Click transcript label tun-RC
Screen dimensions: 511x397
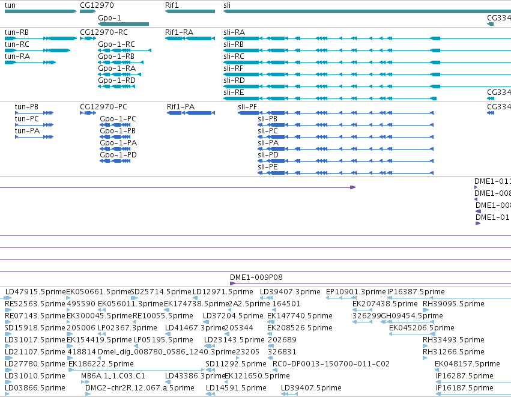pos(17,44)
